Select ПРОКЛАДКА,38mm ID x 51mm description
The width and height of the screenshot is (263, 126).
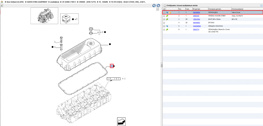219,30
